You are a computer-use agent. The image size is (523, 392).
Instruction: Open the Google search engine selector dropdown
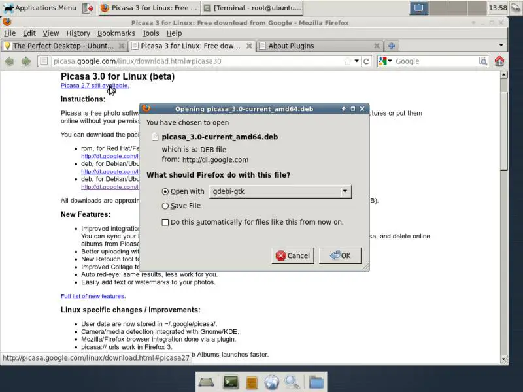(x=385, y=61)
